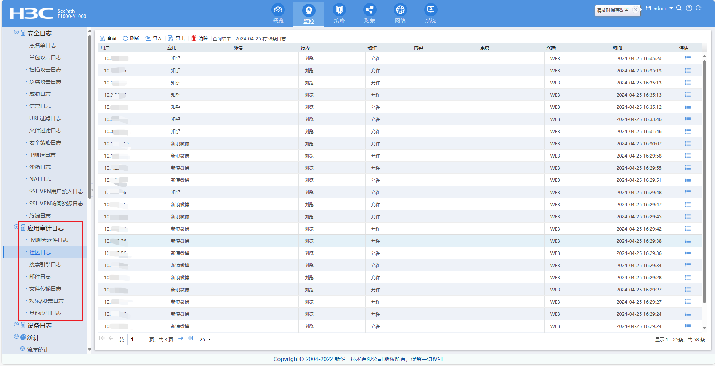
Task: Click the 查询 query button
Action: [108, 38]
